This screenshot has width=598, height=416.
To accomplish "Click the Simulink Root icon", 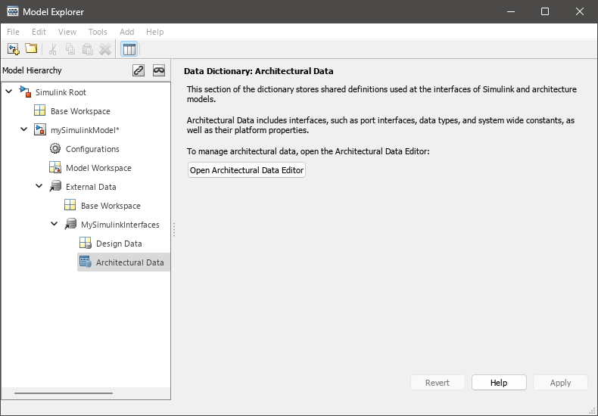I will (25, 92).
